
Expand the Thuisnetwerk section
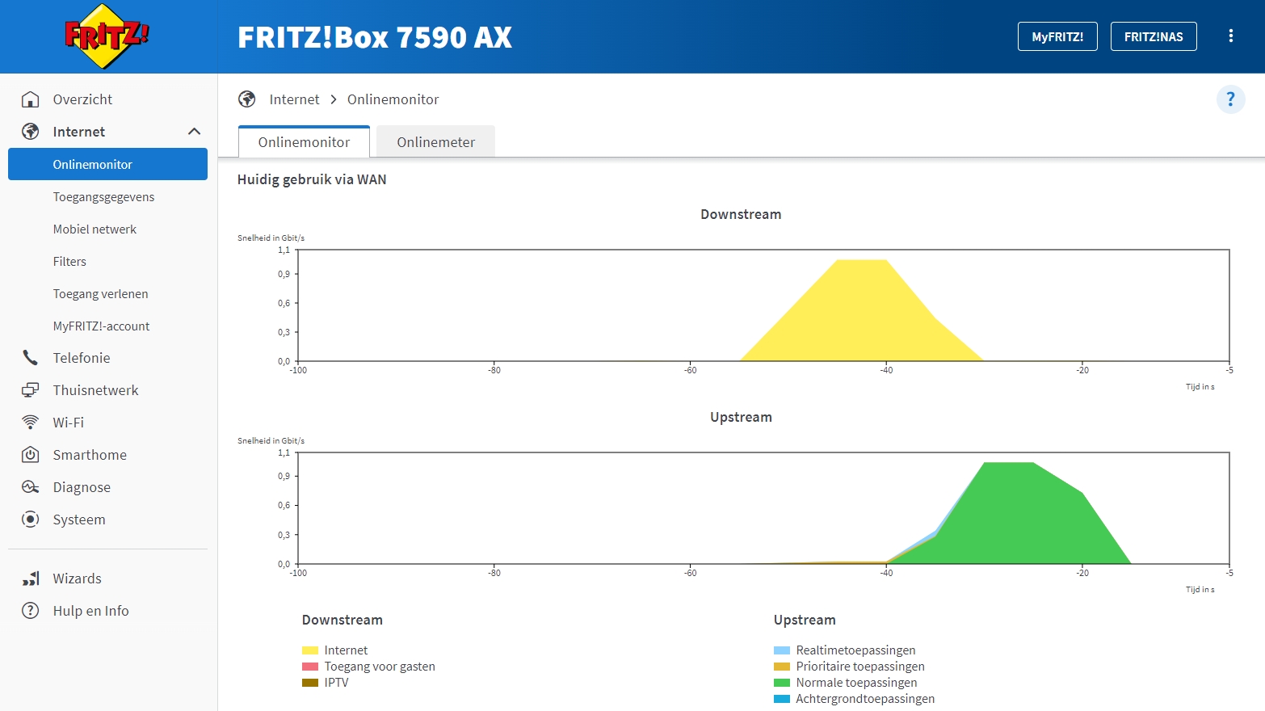tap(95, 390)
